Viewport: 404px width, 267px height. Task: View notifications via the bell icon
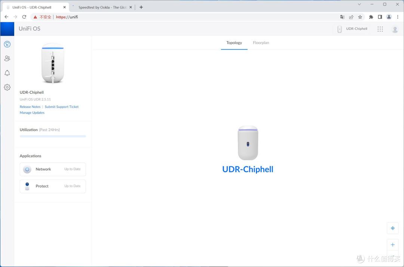[x=7, y=73]
